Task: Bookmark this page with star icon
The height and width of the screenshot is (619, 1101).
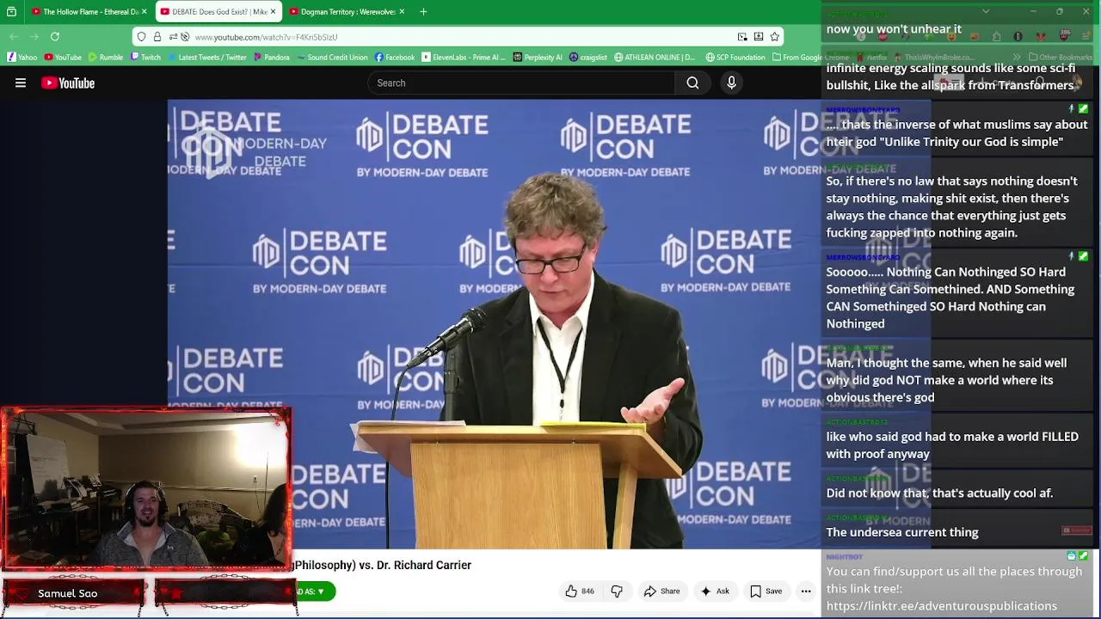Action: pos(774,37)
